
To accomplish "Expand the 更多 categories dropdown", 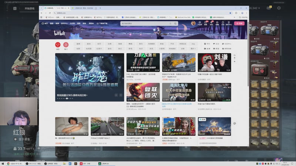I will 193,49.
